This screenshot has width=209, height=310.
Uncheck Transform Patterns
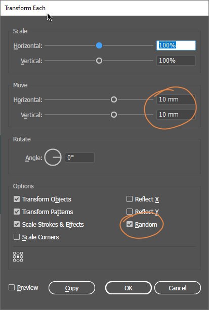coord(17,212)
